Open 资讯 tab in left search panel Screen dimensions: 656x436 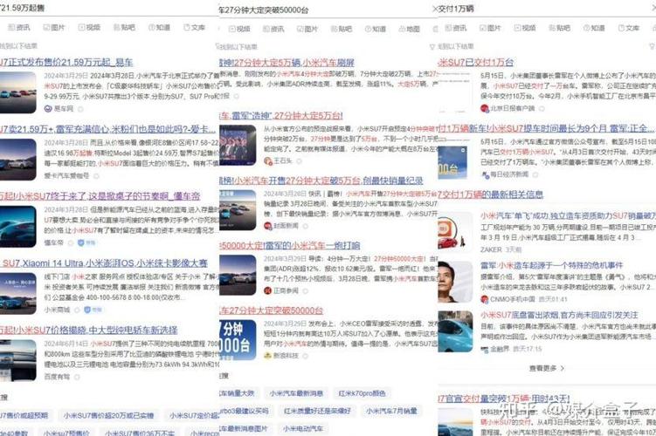coord(19,28)
